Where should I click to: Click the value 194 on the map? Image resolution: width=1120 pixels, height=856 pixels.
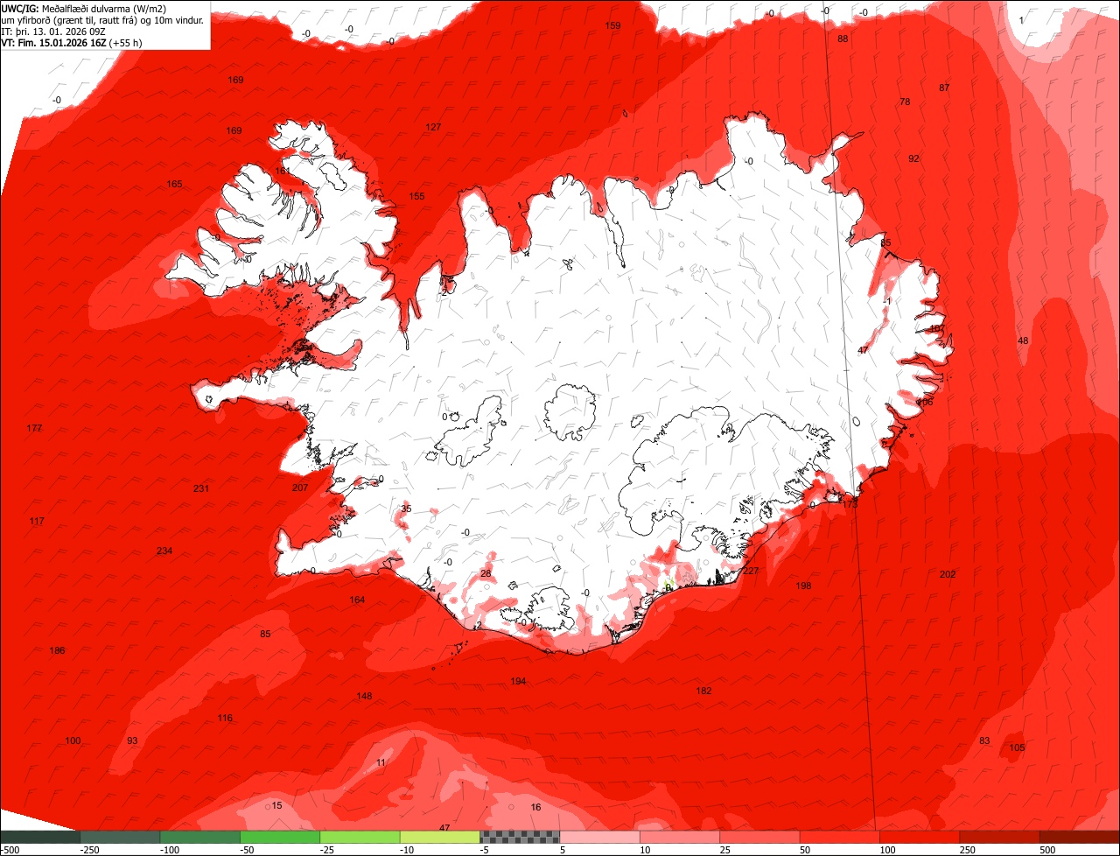tap(518, 681)
